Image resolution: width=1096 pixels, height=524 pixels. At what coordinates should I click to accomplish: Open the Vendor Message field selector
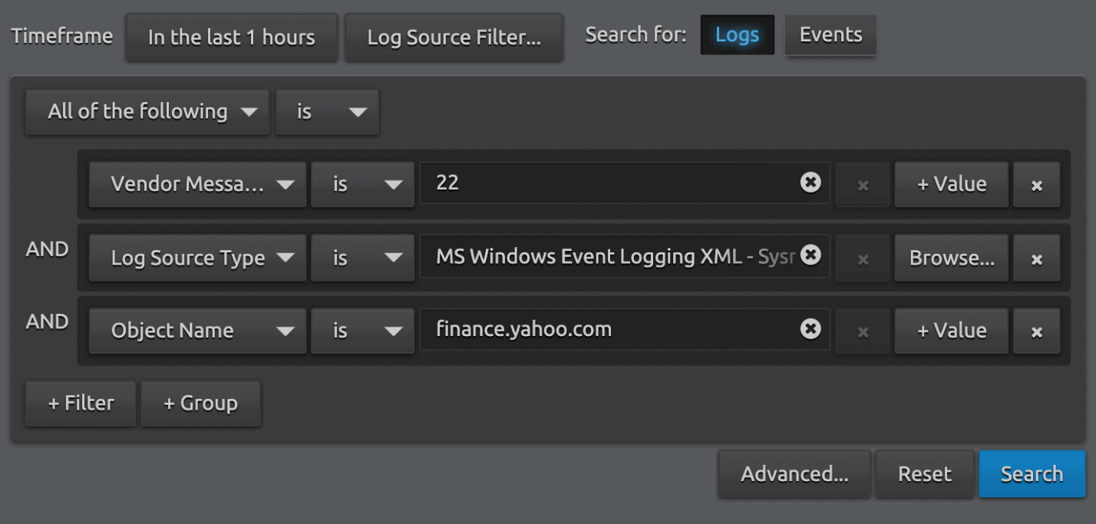[x=196, y=184]
